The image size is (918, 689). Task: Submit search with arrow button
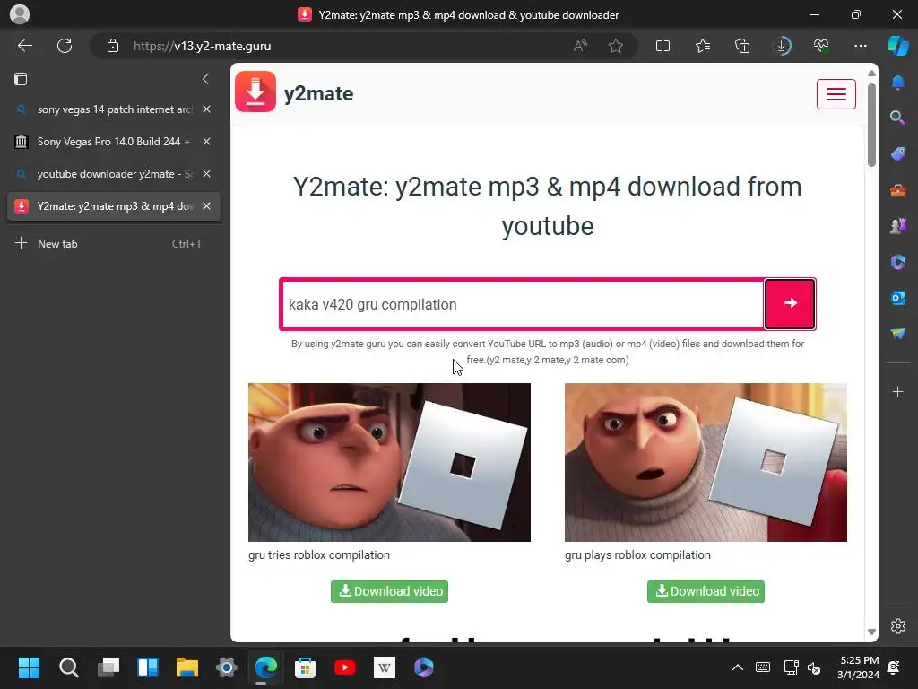click(x=791, y=303)
